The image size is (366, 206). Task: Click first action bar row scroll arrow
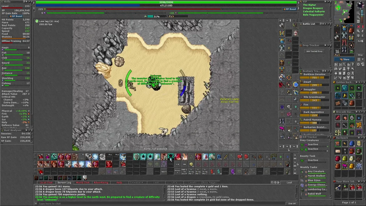(295, 155)
